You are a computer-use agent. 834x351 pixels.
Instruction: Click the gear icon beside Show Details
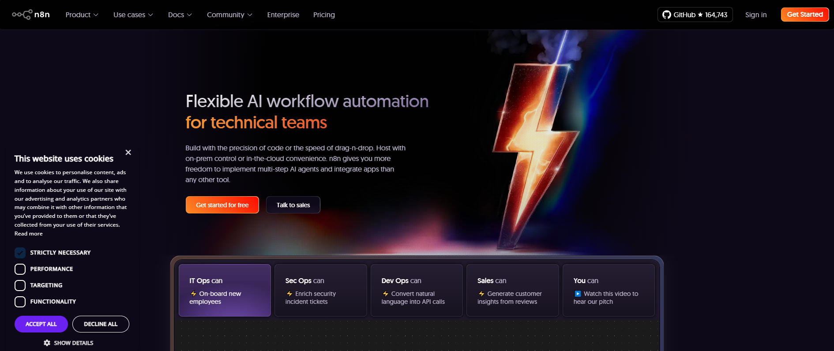coord(47,343)
